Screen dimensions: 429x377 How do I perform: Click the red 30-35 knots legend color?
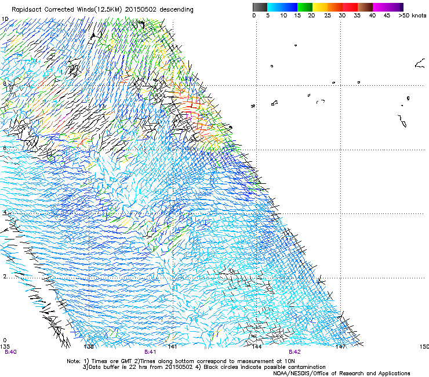(350, 7)
